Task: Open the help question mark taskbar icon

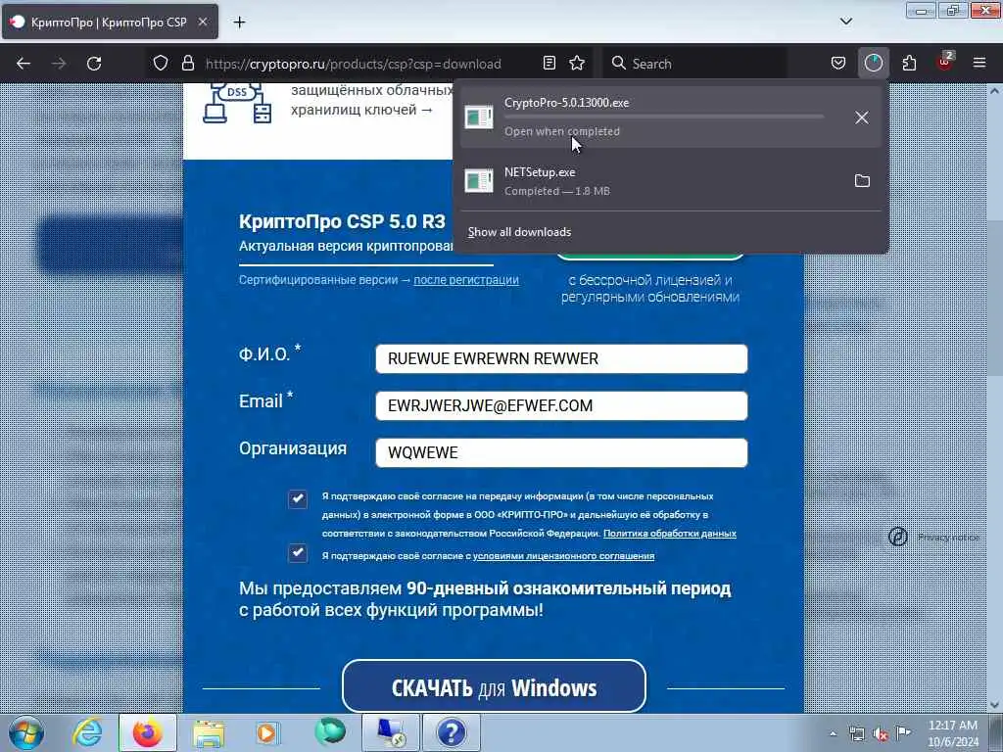Action: click(x=451, y=732)
